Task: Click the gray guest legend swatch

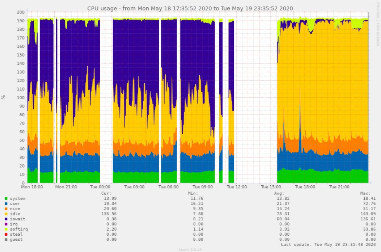Action: coord(6,239)
